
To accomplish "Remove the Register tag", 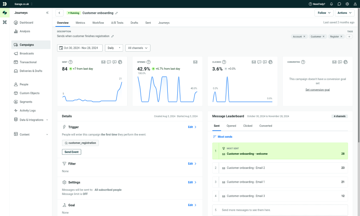I will tap(341, 36).
